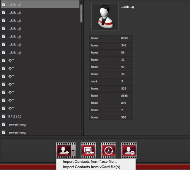190x170 pixels.
Task: Toggle checkbox for first anweicheng contact
Action: (4, 124)
